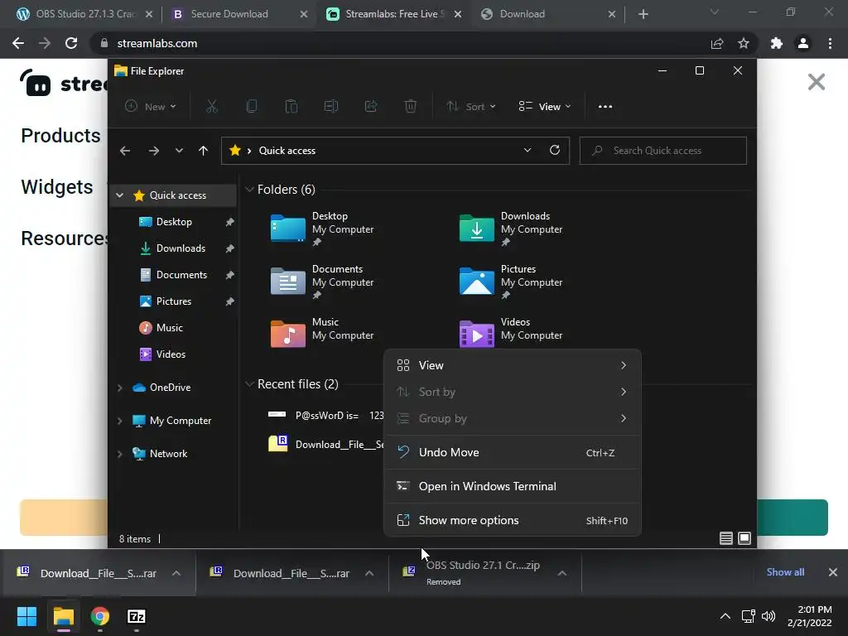Expand the My Computer tree node
The image size is (848, 636).
(x=120, y=421)
